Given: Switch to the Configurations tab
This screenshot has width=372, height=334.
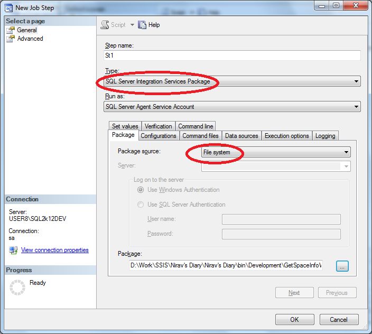Looking at the screenshot, I should 159,136.
